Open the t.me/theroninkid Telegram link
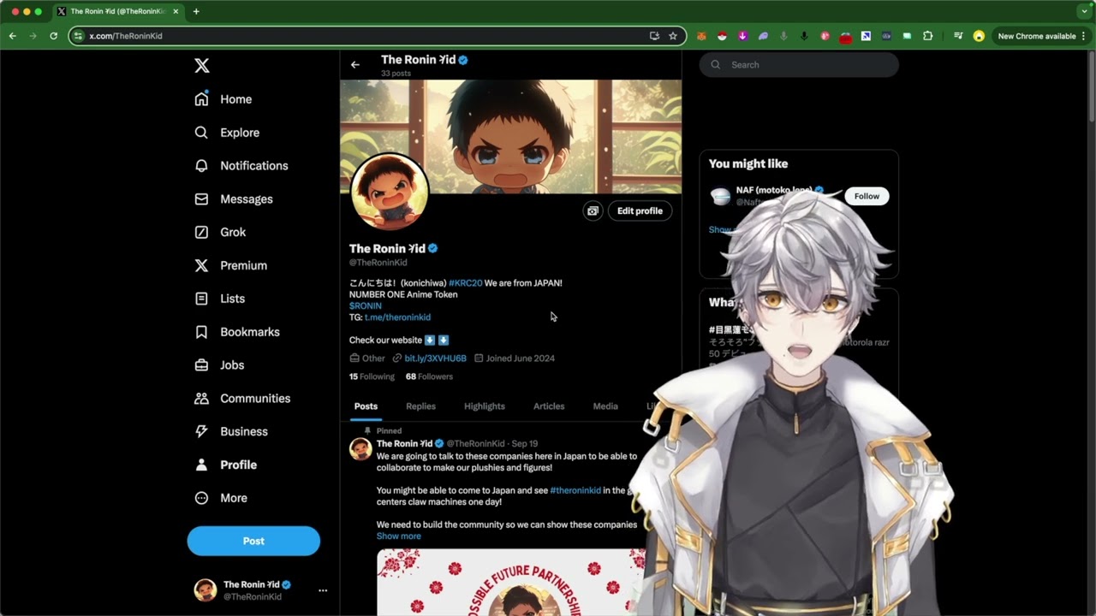Screen dimensions: 1096x616 (x=397, y=317)
